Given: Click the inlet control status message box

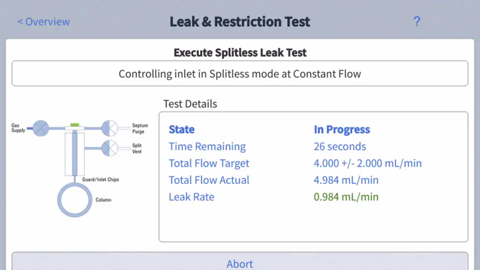Looking at the screenshot, I should (x=240, y=74).
